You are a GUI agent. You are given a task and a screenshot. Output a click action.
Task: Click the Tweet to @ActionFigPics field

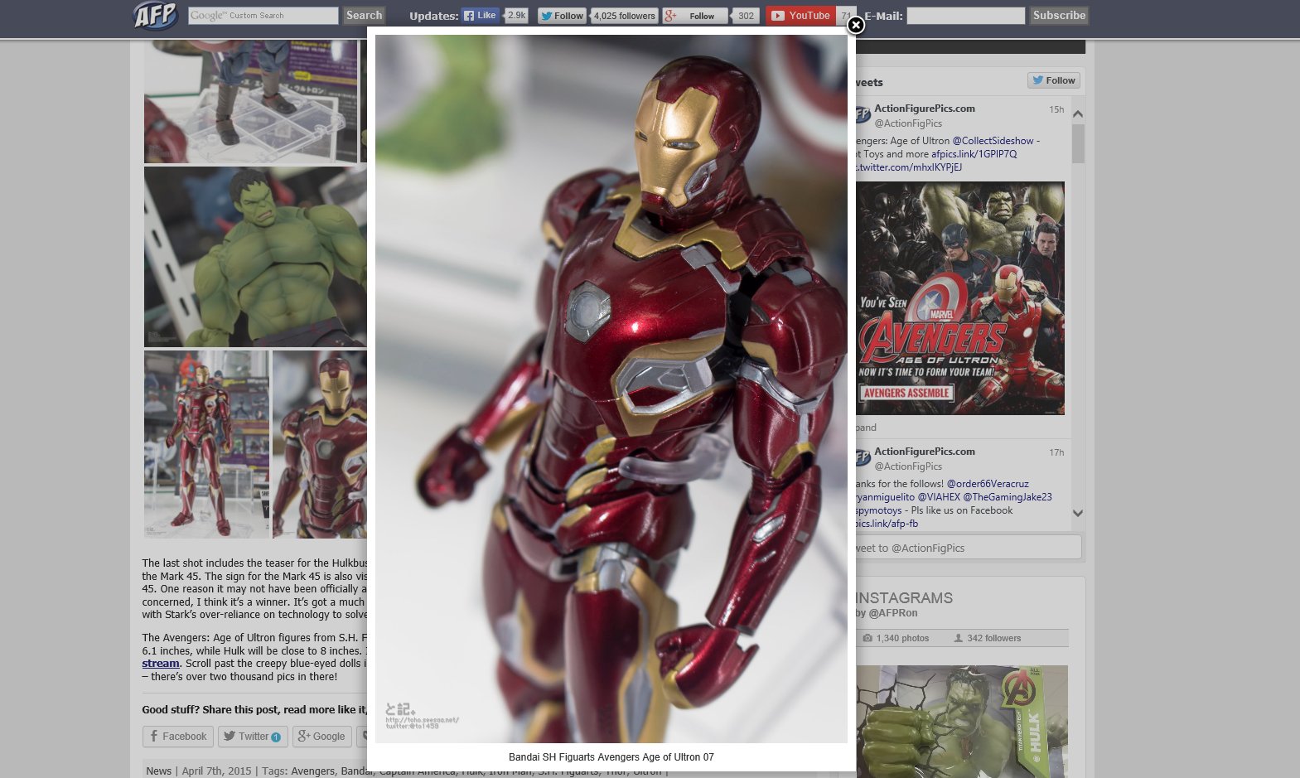pos(968,548)
